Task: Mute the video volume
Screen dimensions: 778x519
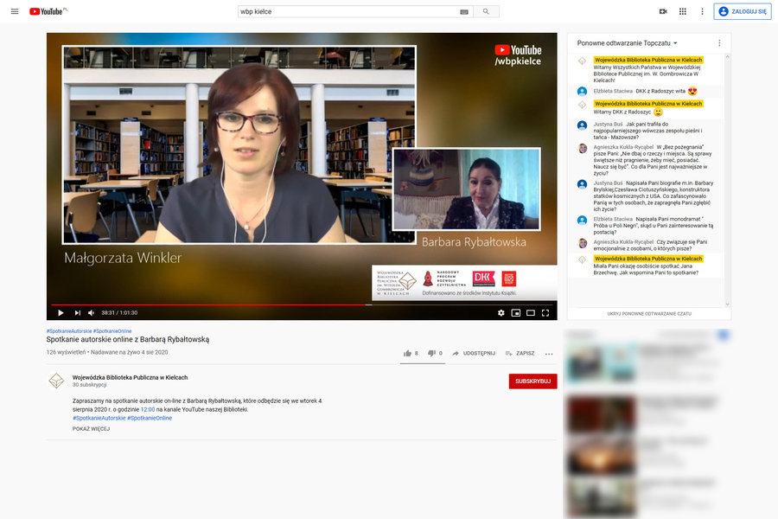Action: pyautogui.click(x=92, y=313)
